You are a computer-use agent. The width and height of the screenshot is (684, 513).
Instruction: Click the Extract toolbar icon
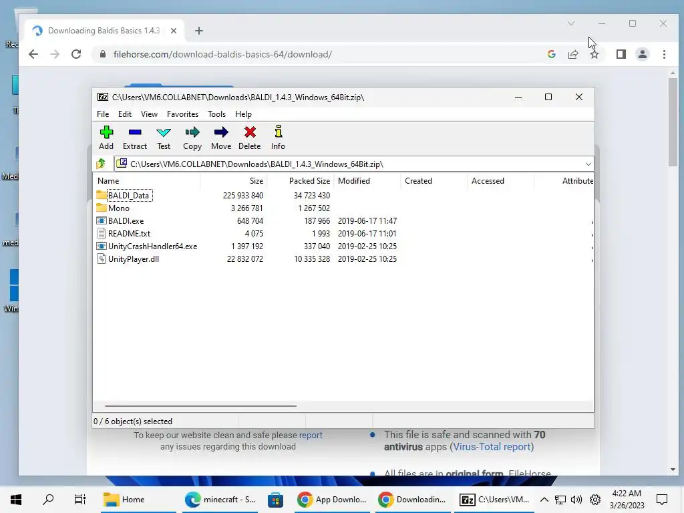pos(135,138)
